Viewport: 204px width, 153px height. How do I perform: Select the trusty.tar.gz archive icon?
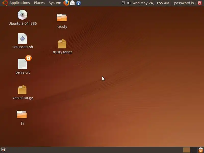tap(62, 44)
